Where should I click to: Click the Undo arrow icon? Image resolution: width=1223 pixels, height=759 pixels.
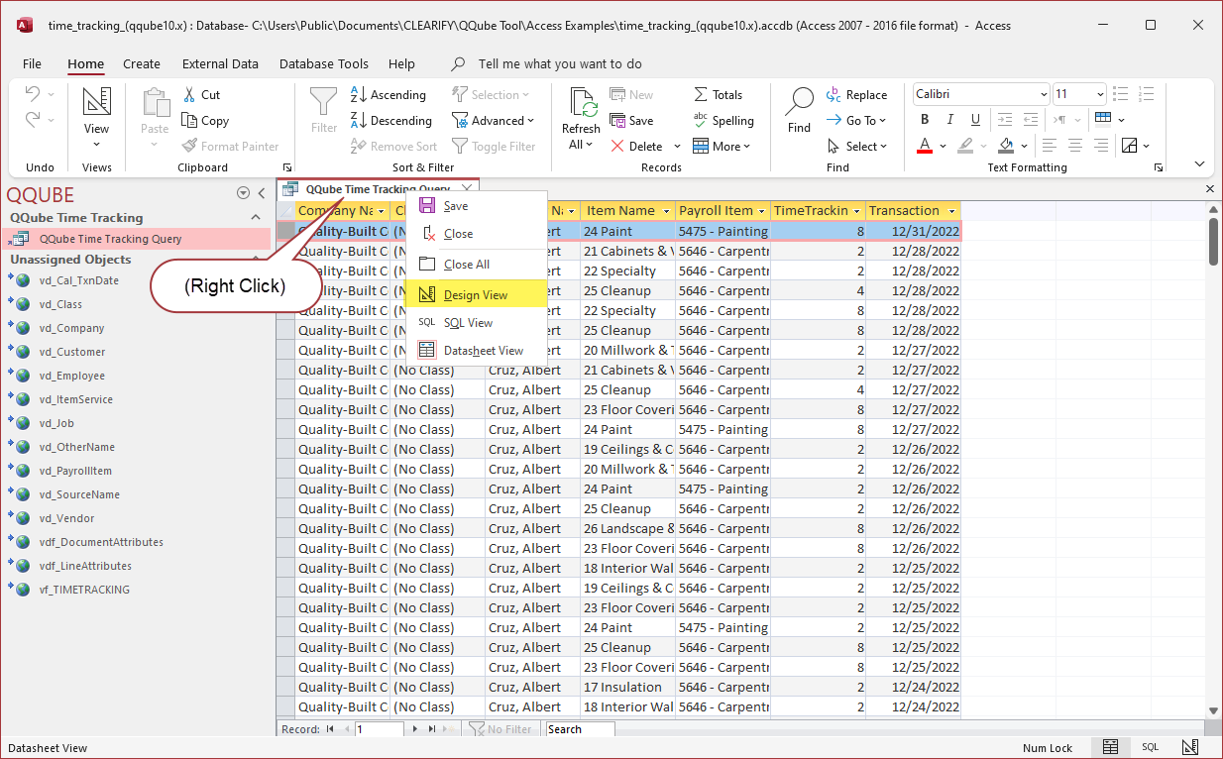[x=33, y=94]
